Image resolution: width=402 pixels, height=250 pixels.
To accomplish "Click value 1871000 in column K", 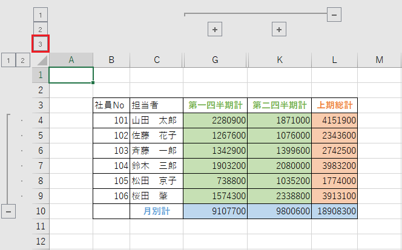I will [x=280, y=120].
